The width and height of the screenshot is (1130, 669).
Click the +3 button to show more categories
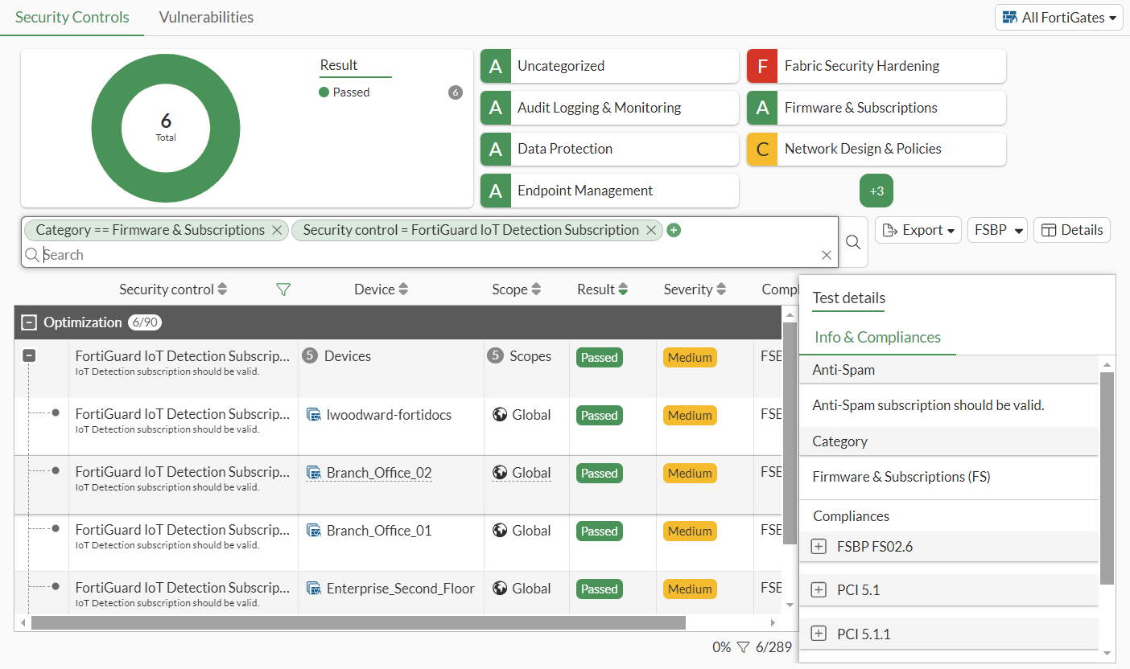click(876, 191)
